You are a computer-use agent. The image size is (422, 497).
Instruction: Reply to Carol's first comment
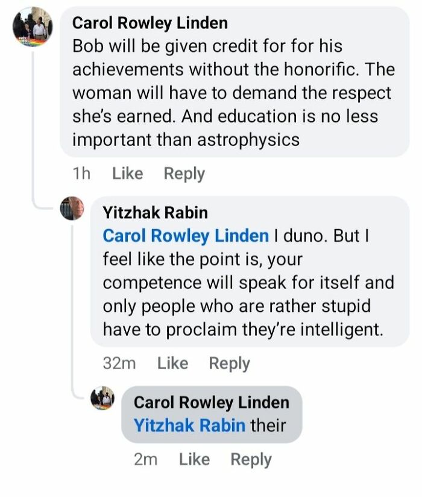point(184,173)
